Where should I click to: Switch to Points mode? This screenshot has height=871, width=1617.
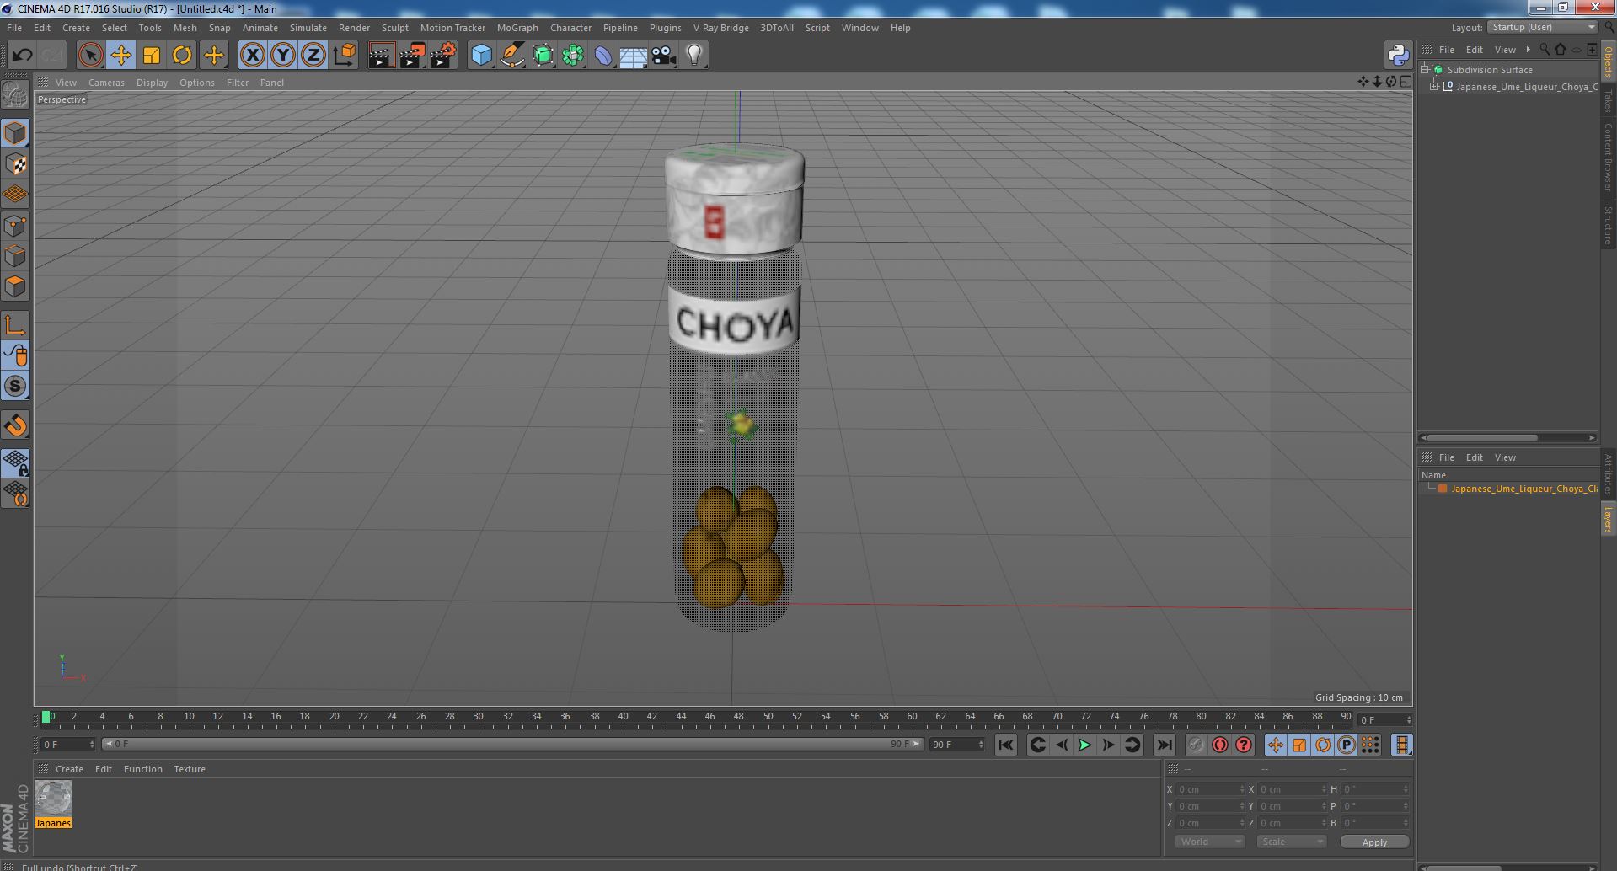(x=15, y=226)
